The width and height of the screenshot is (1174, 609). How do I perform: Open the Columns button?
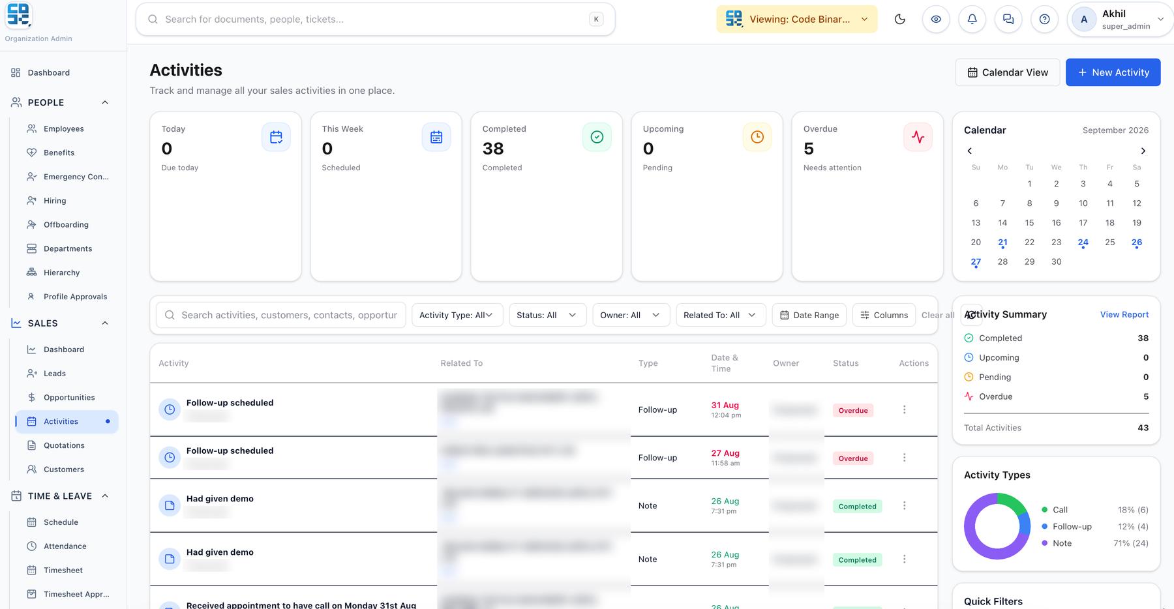point(884,315)
